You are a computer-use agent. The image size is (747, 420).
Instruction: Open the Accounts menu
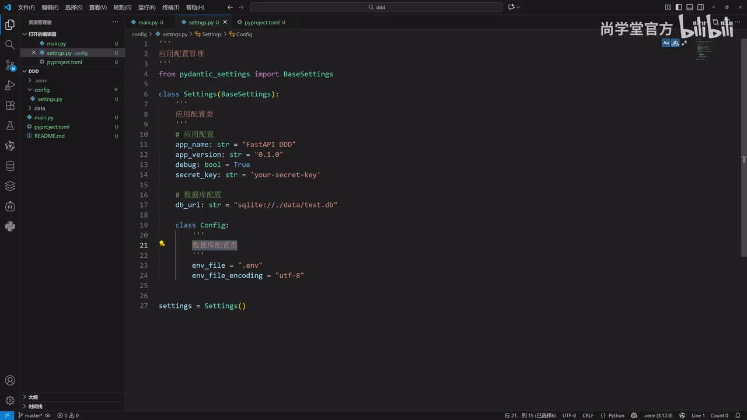coord(10,381)
